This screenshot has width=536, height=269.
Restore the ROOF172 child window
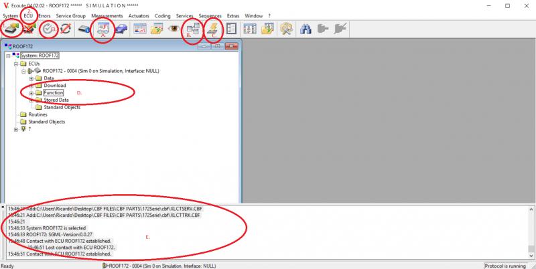[x=217, y=46]
